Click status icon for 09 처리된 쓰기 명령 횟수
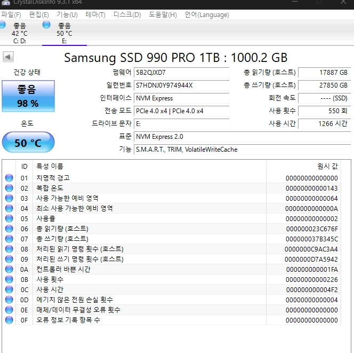354x353 pixels. point(9,259)
